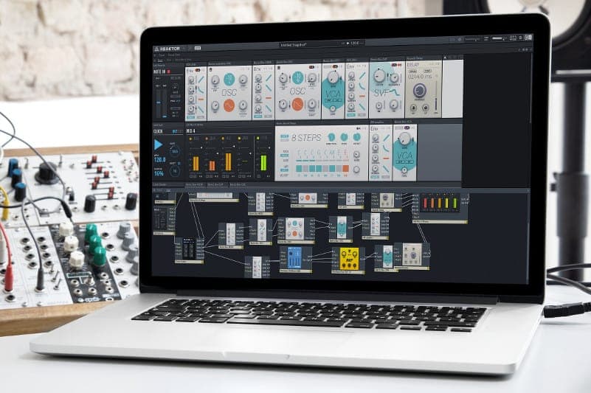The image size is (591, 393).
Task: Toggle the orange eighth step on 8 STEPS
Action: click(345, 169)
